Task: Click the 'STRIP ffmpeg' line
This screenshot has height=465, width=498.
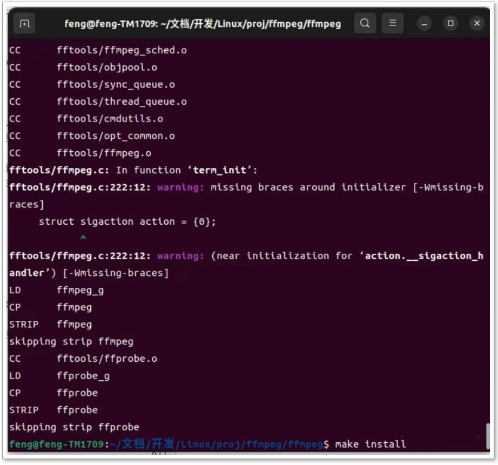Action: (x=50, y=325)
